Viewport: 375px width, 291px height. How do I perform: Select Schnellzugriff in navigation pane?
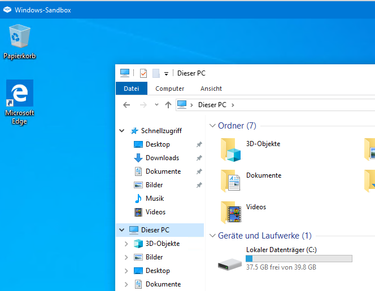point(161,131)
